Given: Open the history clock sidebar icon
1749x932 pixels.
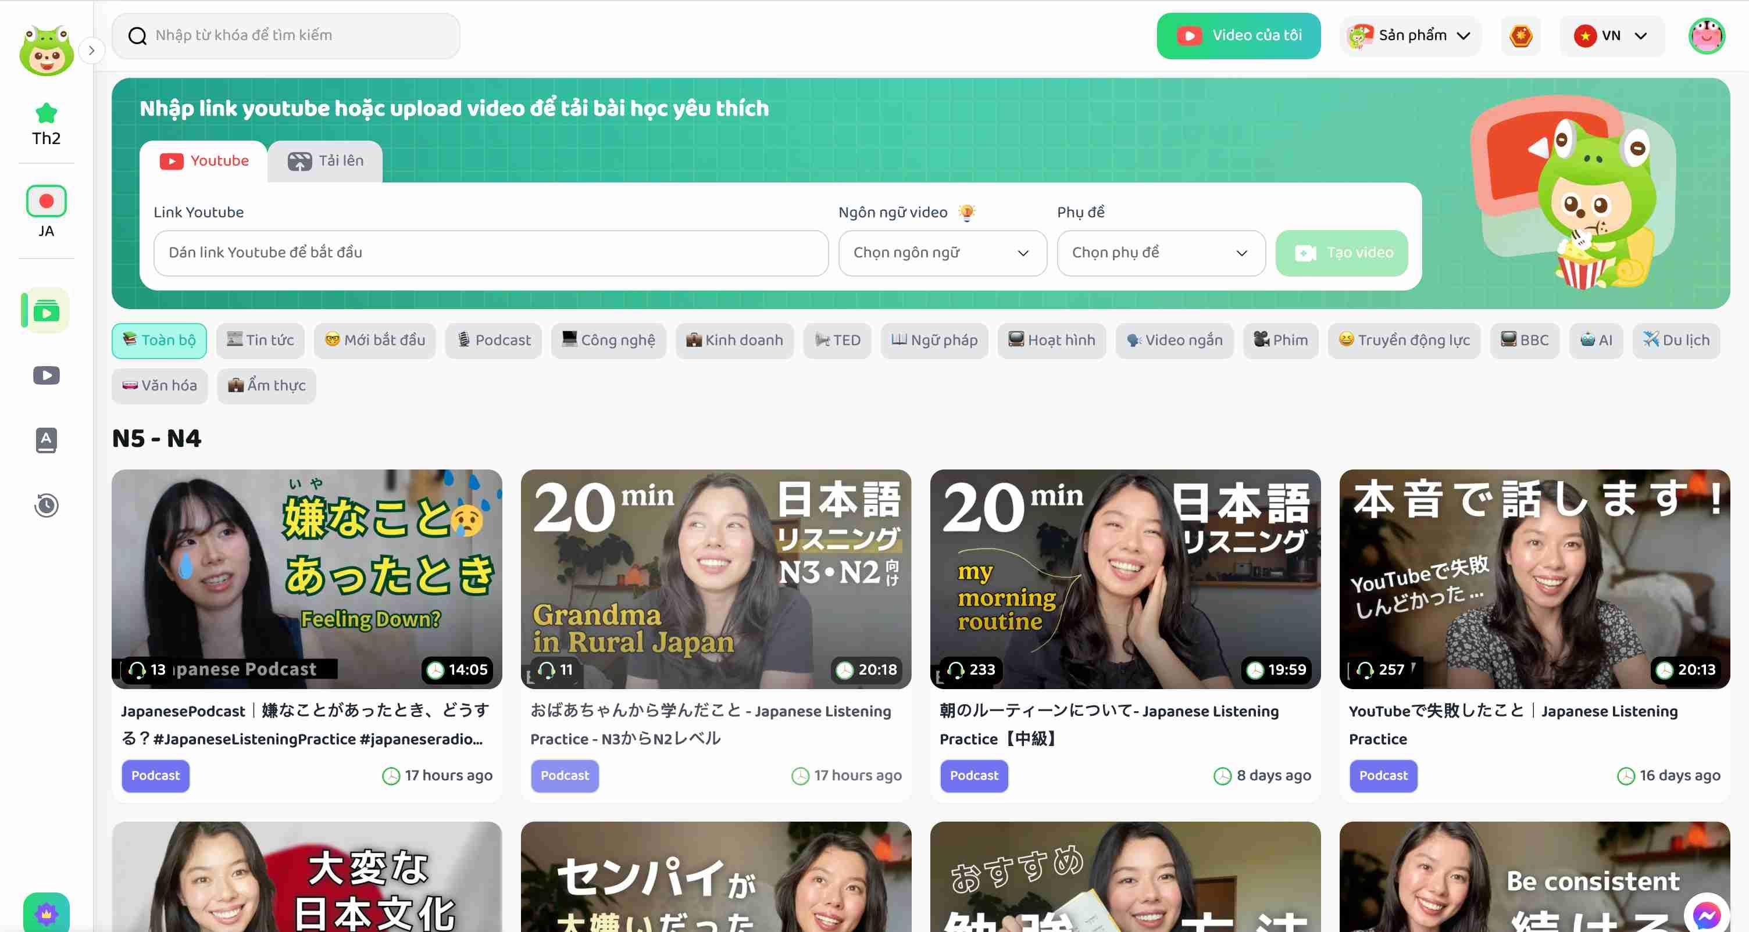Looking at the screenshot, I should pos(46,506).
